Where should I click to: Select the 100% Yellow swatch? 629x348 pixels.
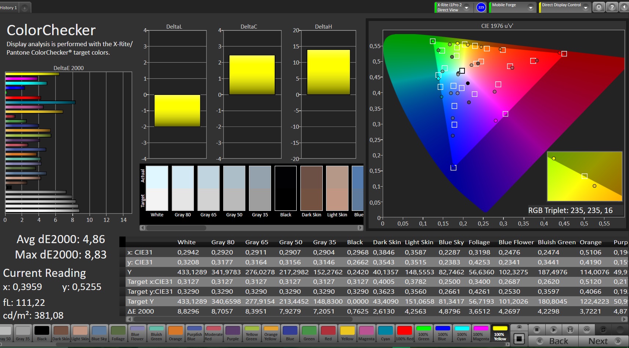(x=500, y=333)
